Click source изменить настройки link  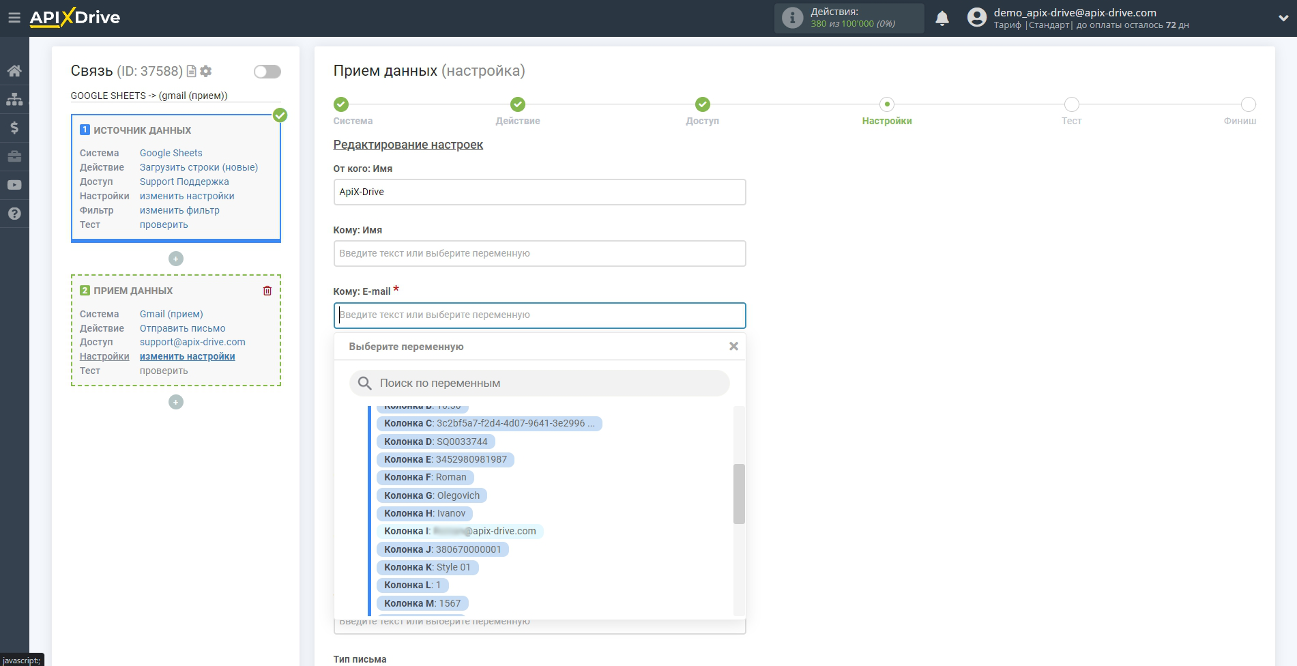tap(187, 196)
